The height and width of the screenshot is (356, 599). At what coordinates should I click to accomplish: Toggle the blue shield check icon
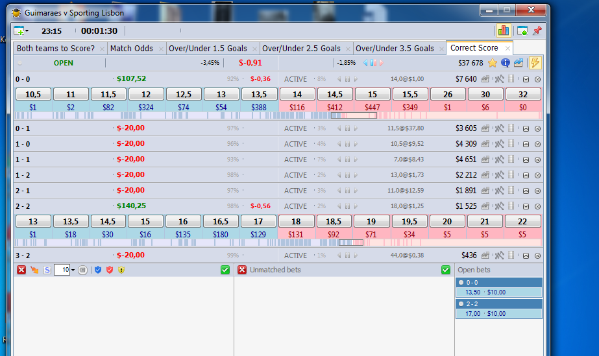98,270
